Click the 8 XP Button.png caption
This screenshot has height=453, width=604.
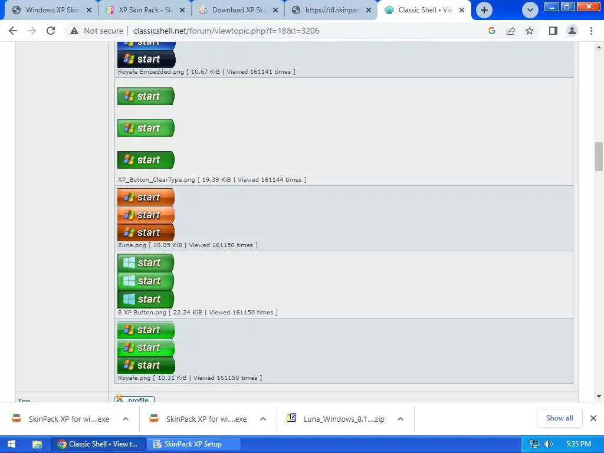(198, 313)
